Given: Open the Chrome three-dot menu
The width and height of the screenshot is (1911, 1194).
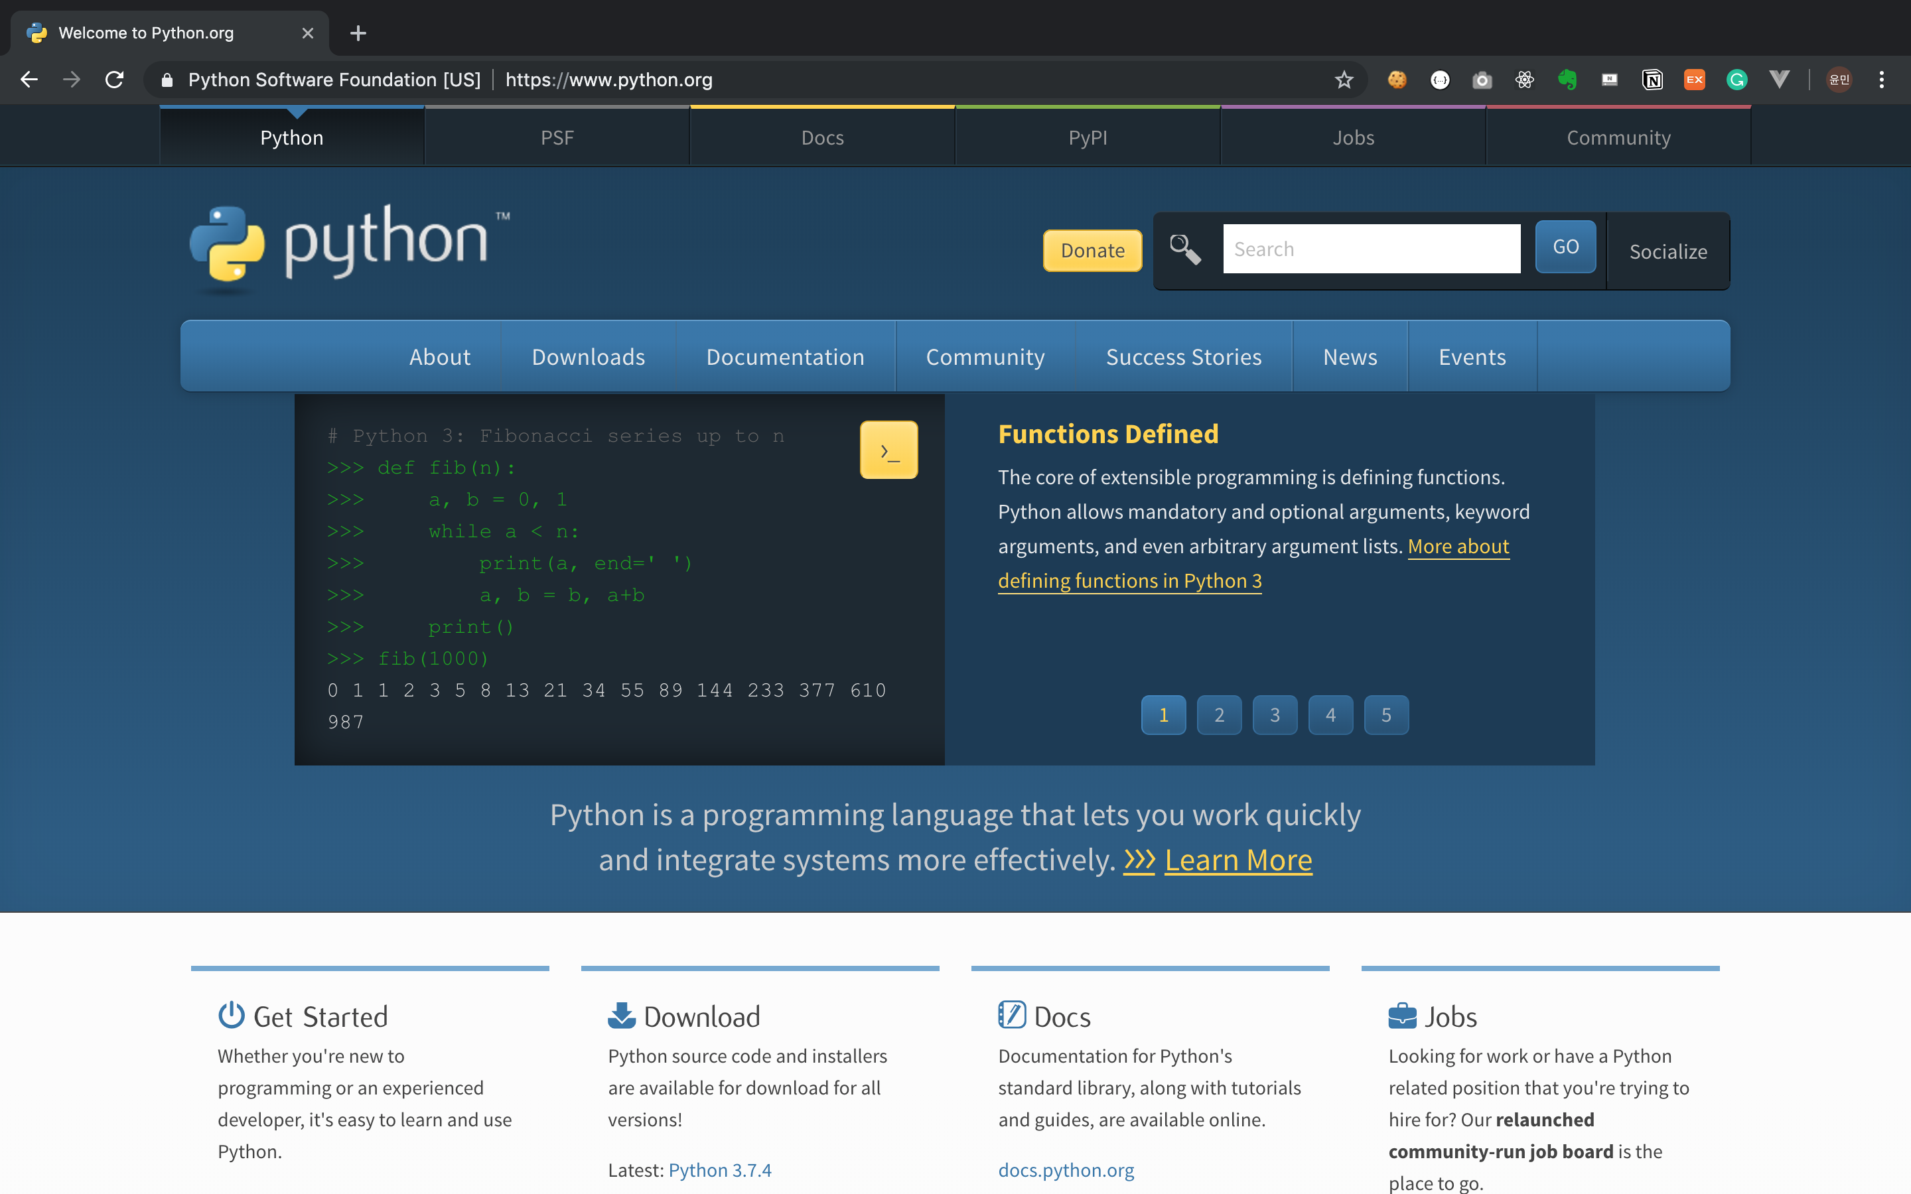Looking at the screenshot, I should (x=1882, y=80).
